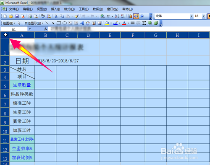Open the 帮助(H) menu
The height and width of the screenshot is (165, 210).
coord(127,9)
